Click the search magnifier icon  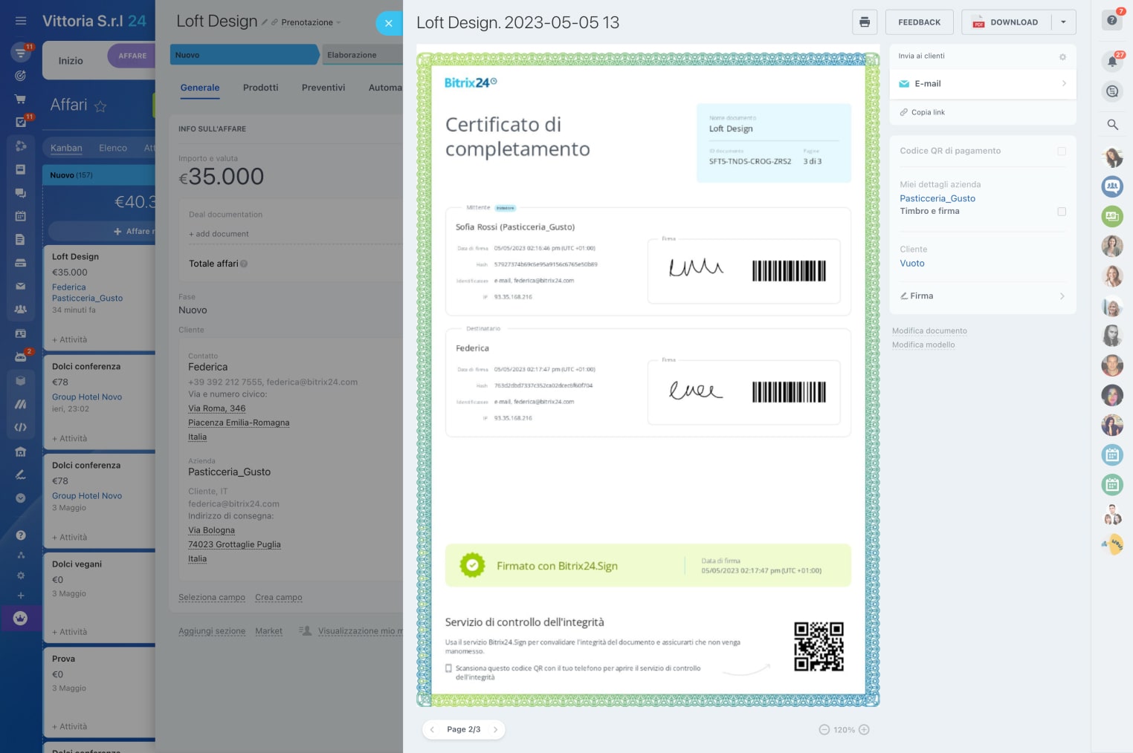(1112, 125)
